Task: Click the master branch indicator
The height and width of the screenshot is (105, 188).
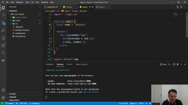Action: tap(10, 103)
